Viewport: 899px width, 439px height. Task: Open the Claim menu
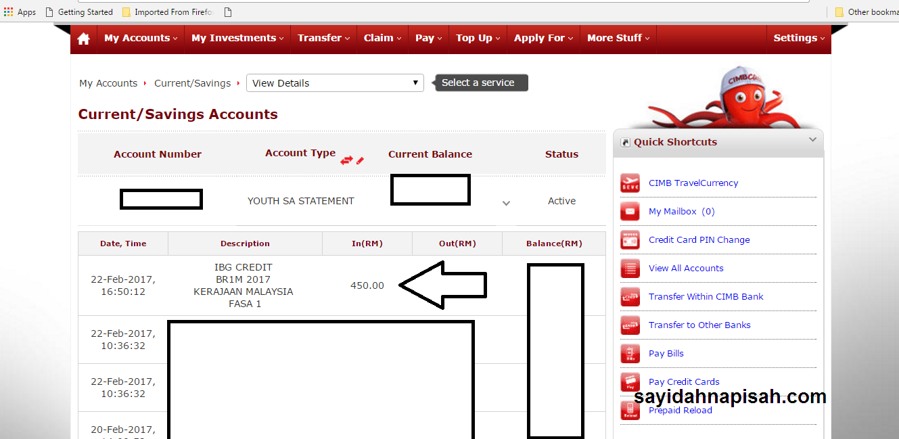tap(382, 39)
